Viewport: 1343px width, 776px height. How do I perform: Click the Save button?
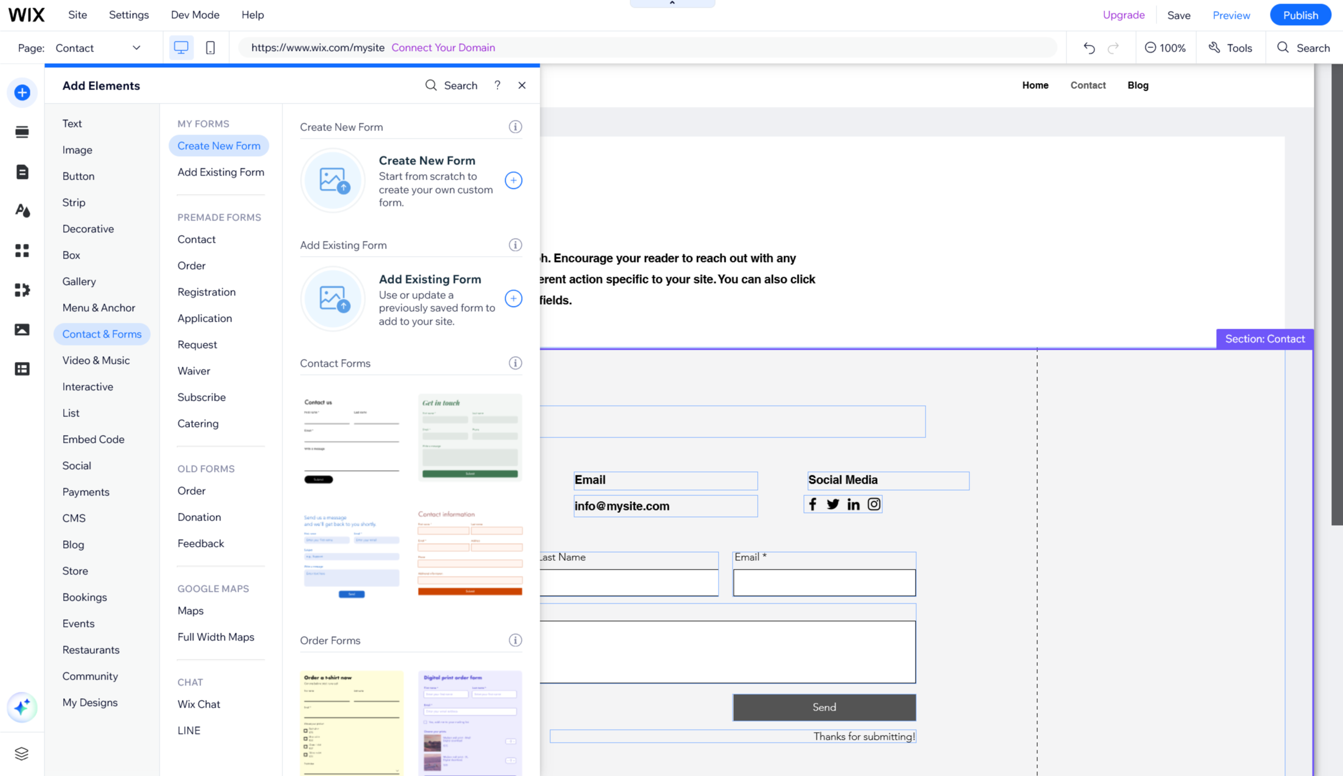1179,15
